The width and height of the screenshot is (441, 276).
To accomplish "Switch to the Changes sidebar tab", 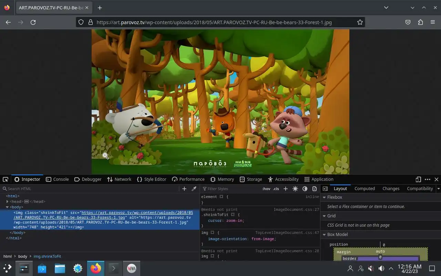I will pyautogui.click(x=391, y=189).
